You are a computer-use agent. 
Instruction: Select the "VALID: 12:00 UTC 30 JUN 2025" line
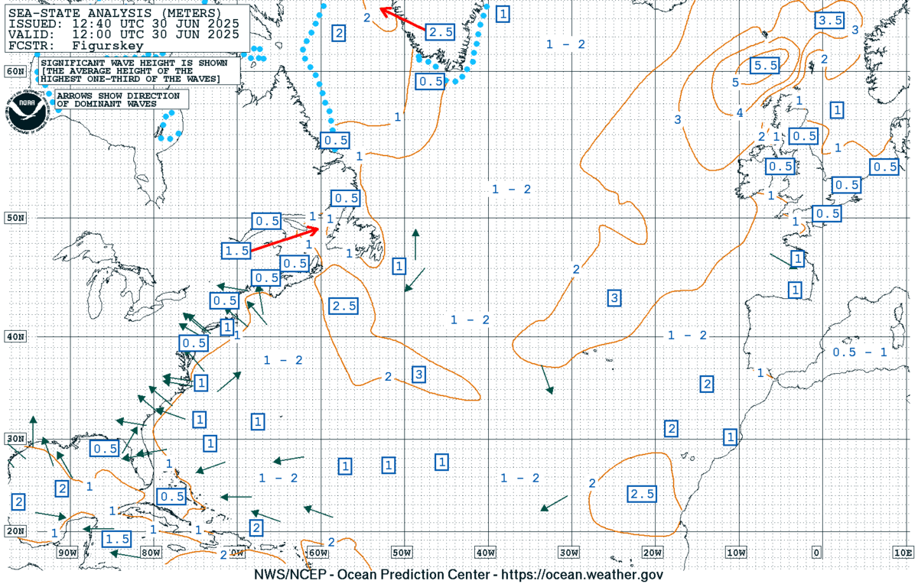point(124,34)
